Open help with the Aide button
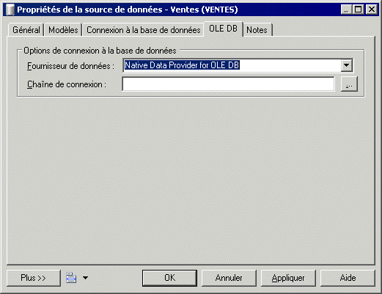This screenshot has width=382, height=294. coord(348,278)
